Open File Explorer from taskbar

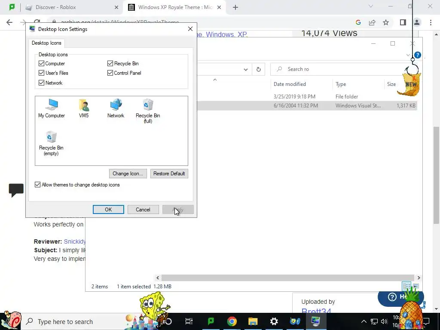click(253, 321)
